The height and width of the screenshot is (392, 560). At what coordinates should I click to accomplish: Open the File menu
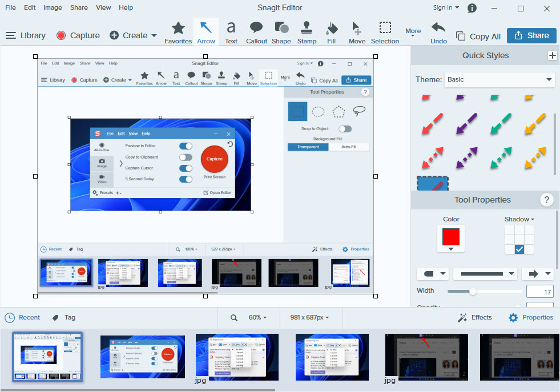10,7
